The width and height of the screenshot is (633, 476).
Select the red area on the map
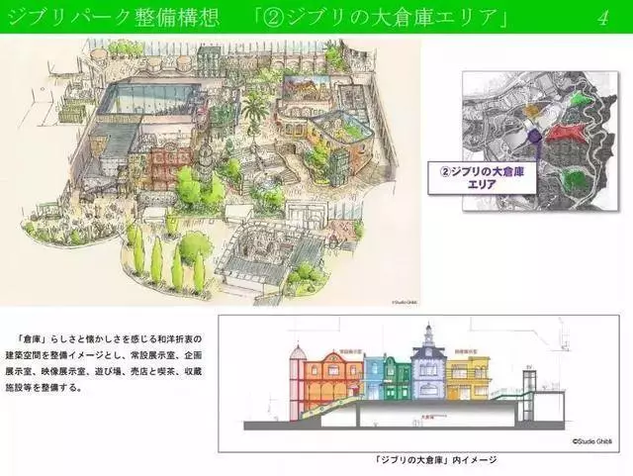567,134
